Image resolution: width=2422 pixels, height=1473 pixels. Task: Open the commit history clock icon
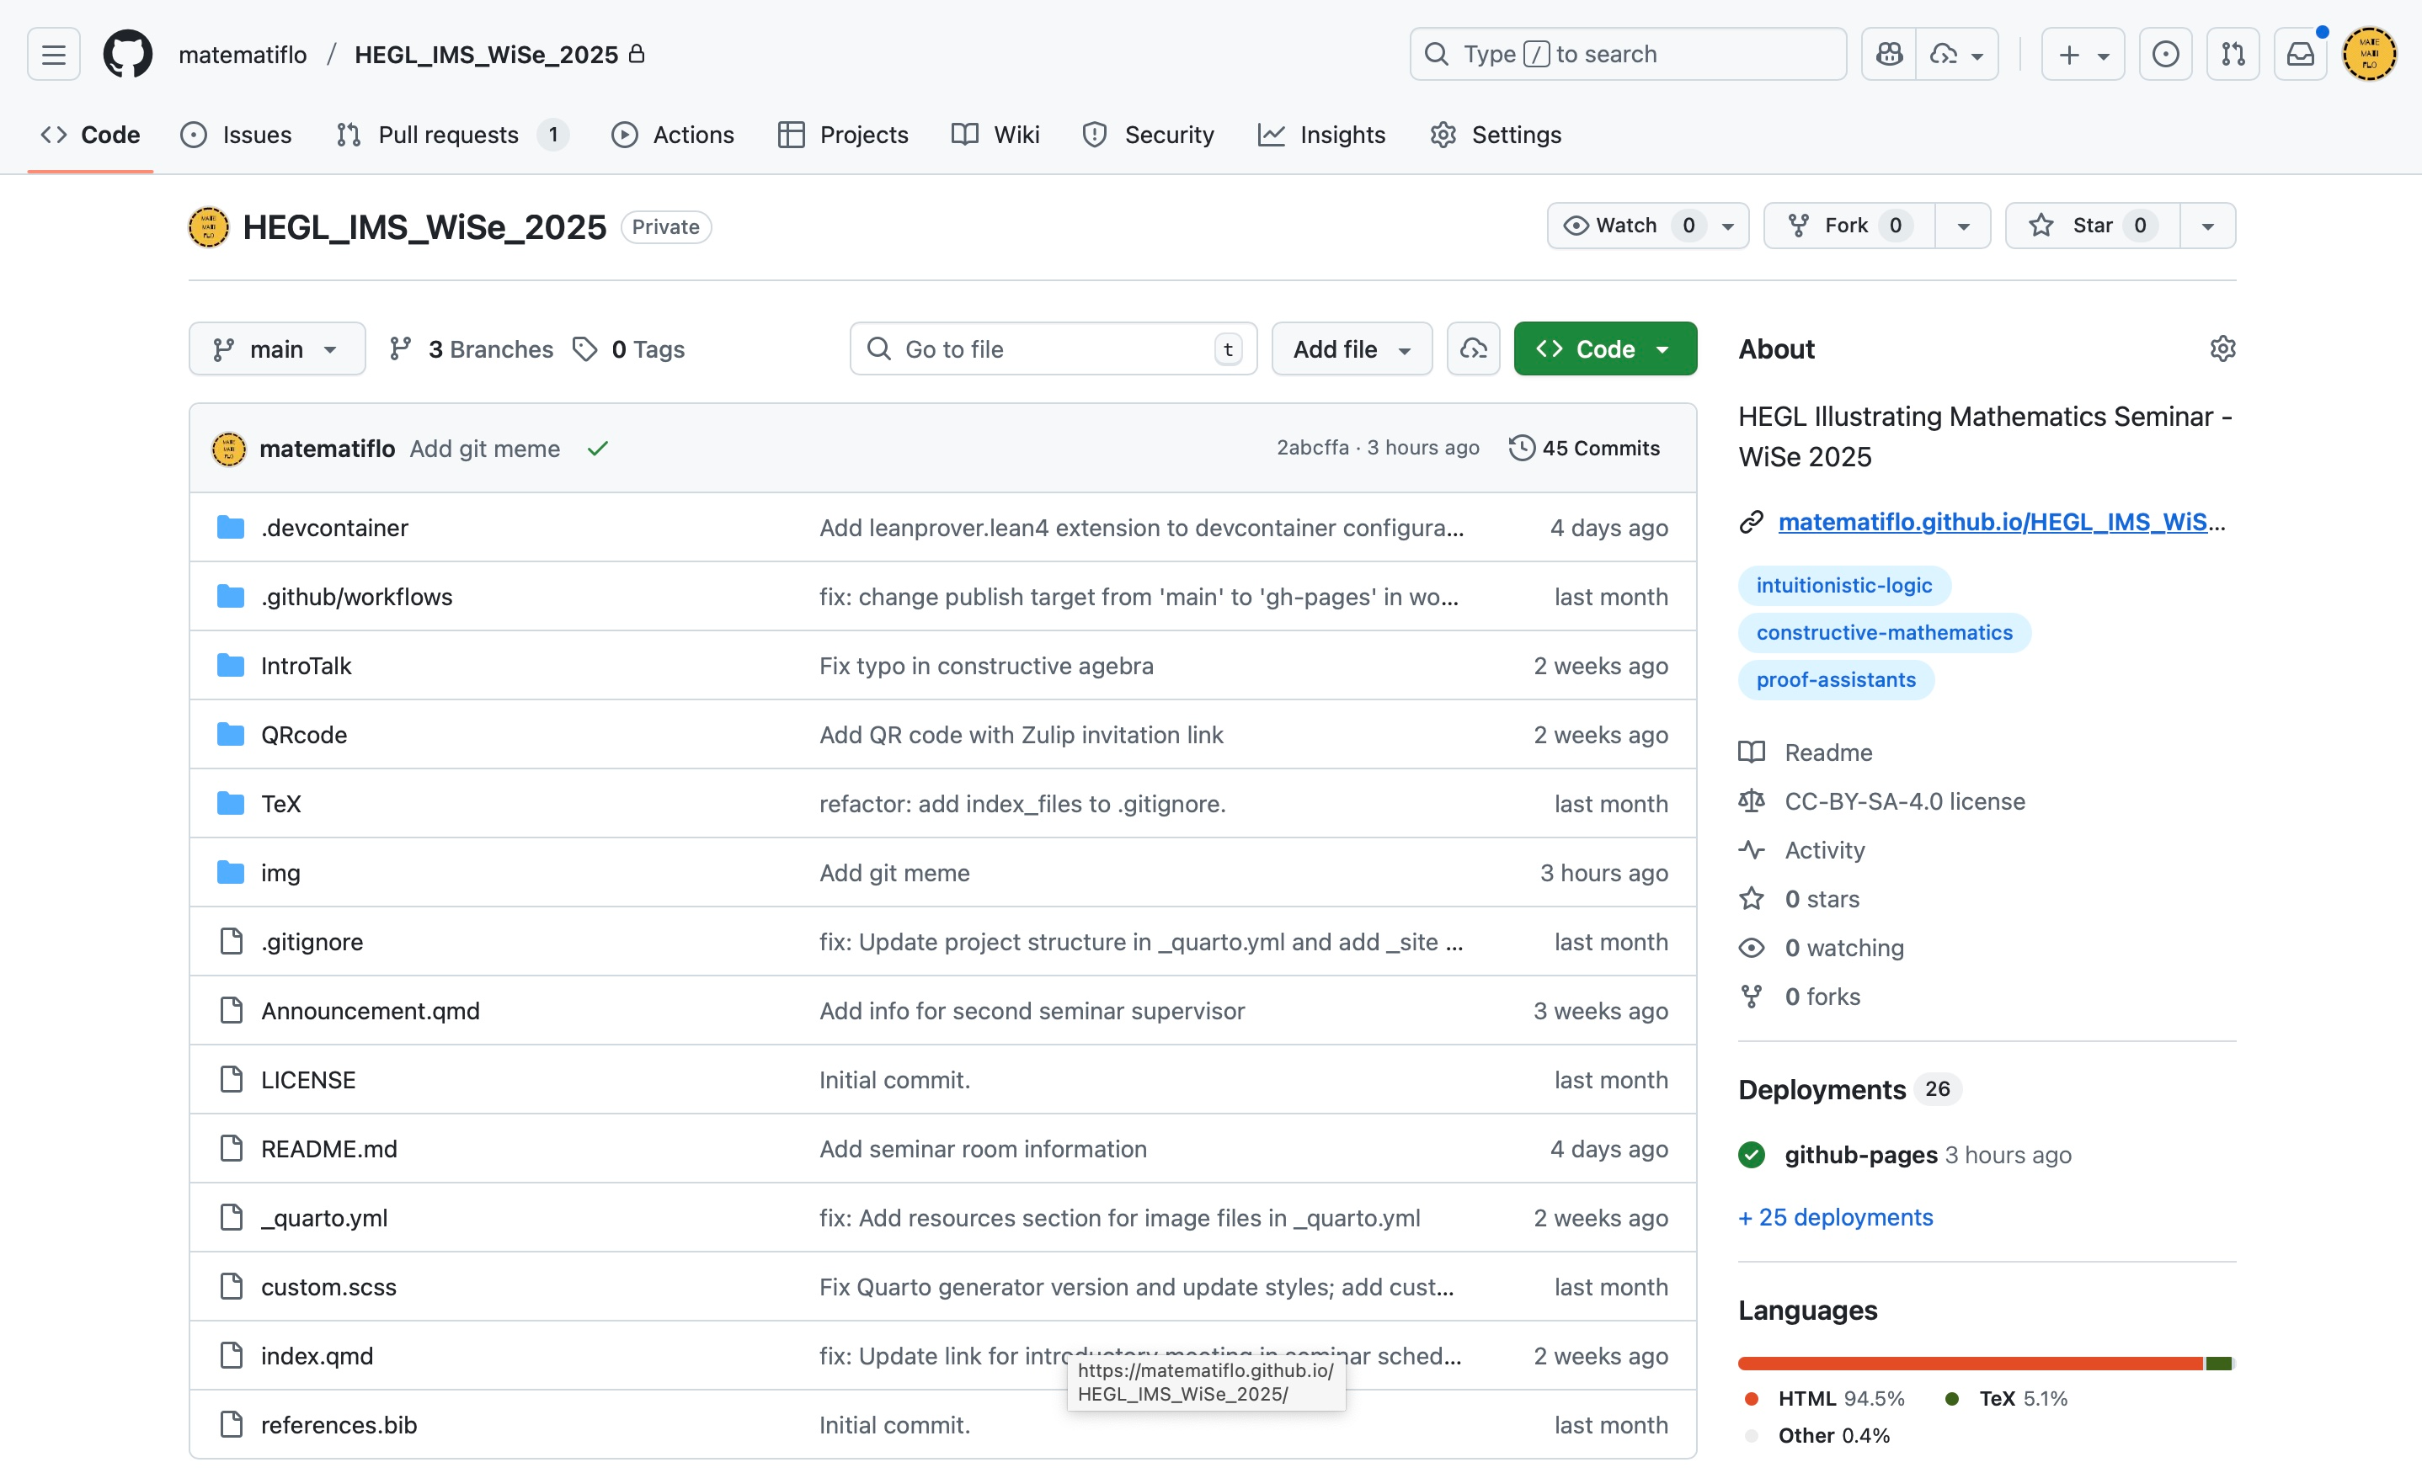(x=1522, y=447)
